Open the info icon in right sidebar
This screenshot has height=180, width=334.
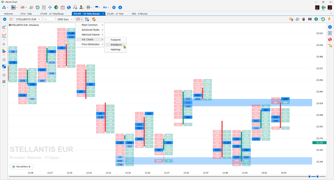(330, 27)
